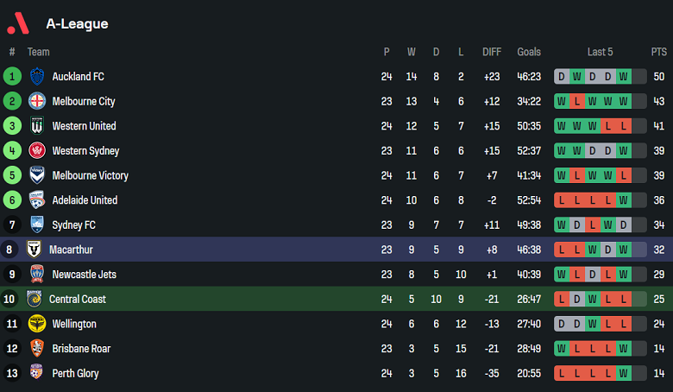Open Perth Glory team name link
The image size is (673, 392).
76,374
